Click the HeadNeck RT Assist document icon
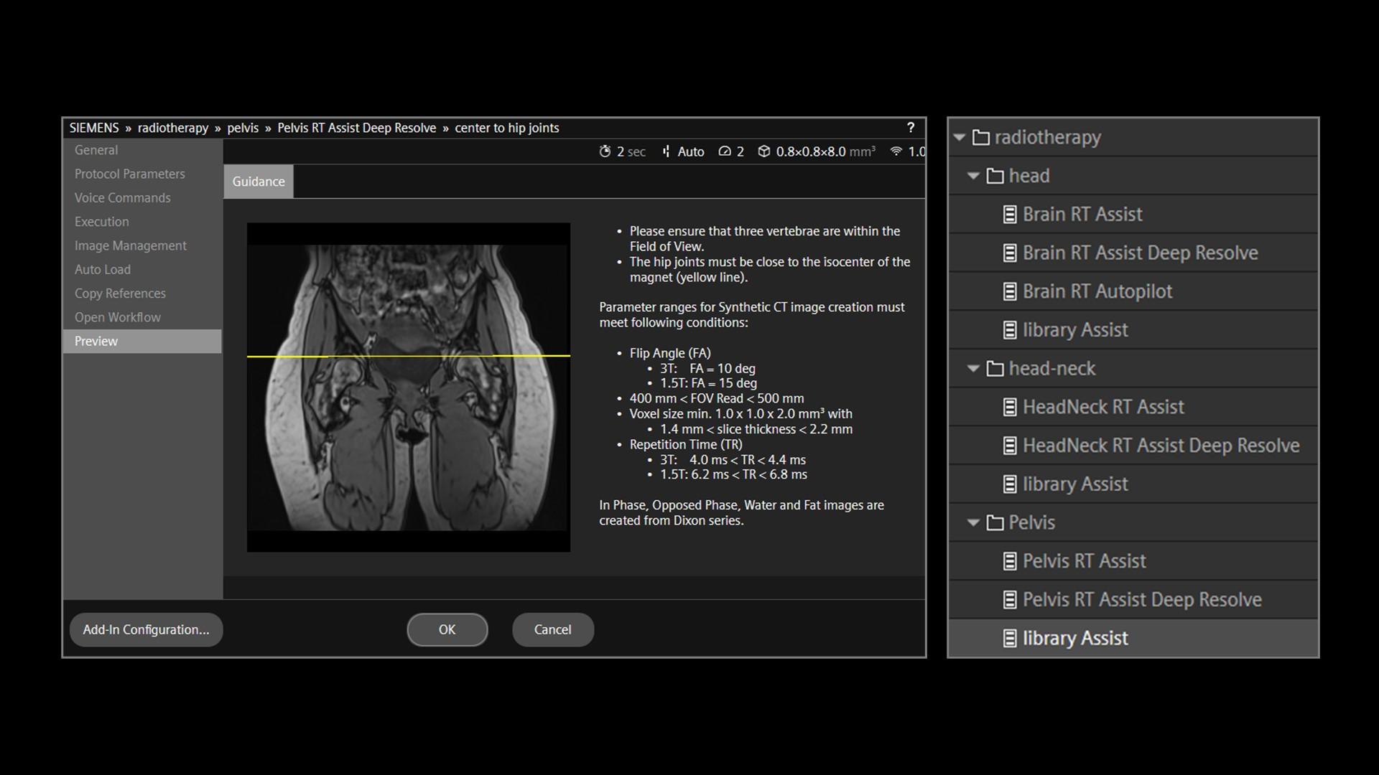Screen dimensions: 1379x775 (x=1010, y=408)
